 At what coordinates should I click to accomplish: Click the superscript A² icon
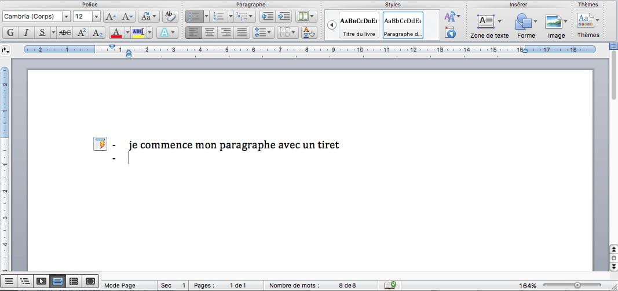point(82,32)
